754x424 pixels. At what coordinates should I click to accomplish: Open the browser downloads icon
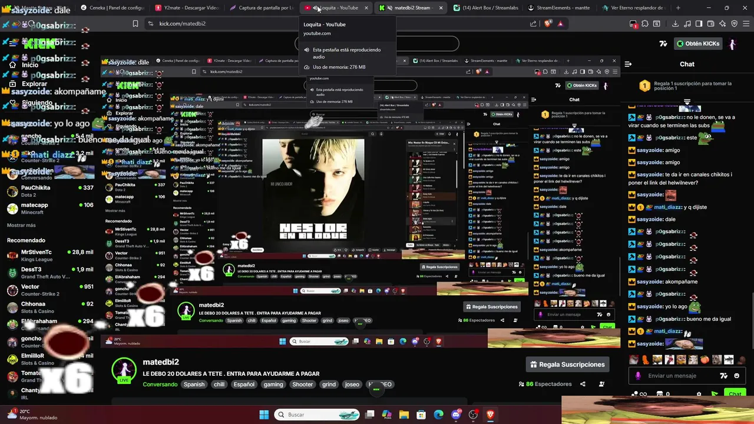(x=675, y=24)
